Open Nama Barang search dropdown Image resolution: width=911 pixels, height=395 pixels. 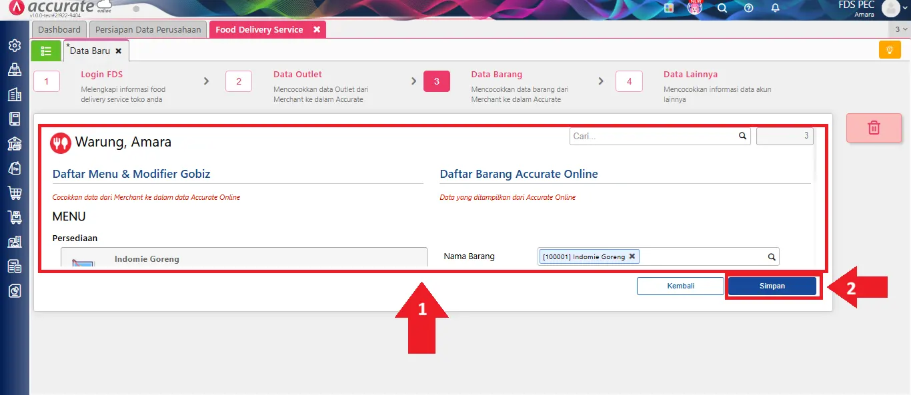point(771,256)
